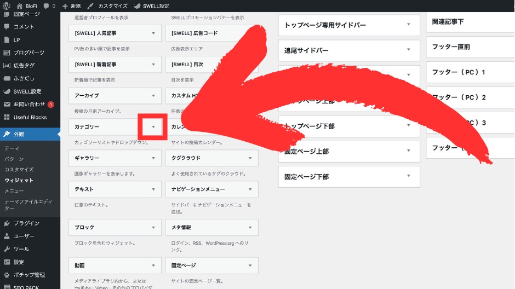
Task: Click the ツール wrench icon
Action: [x=7, y=249]
